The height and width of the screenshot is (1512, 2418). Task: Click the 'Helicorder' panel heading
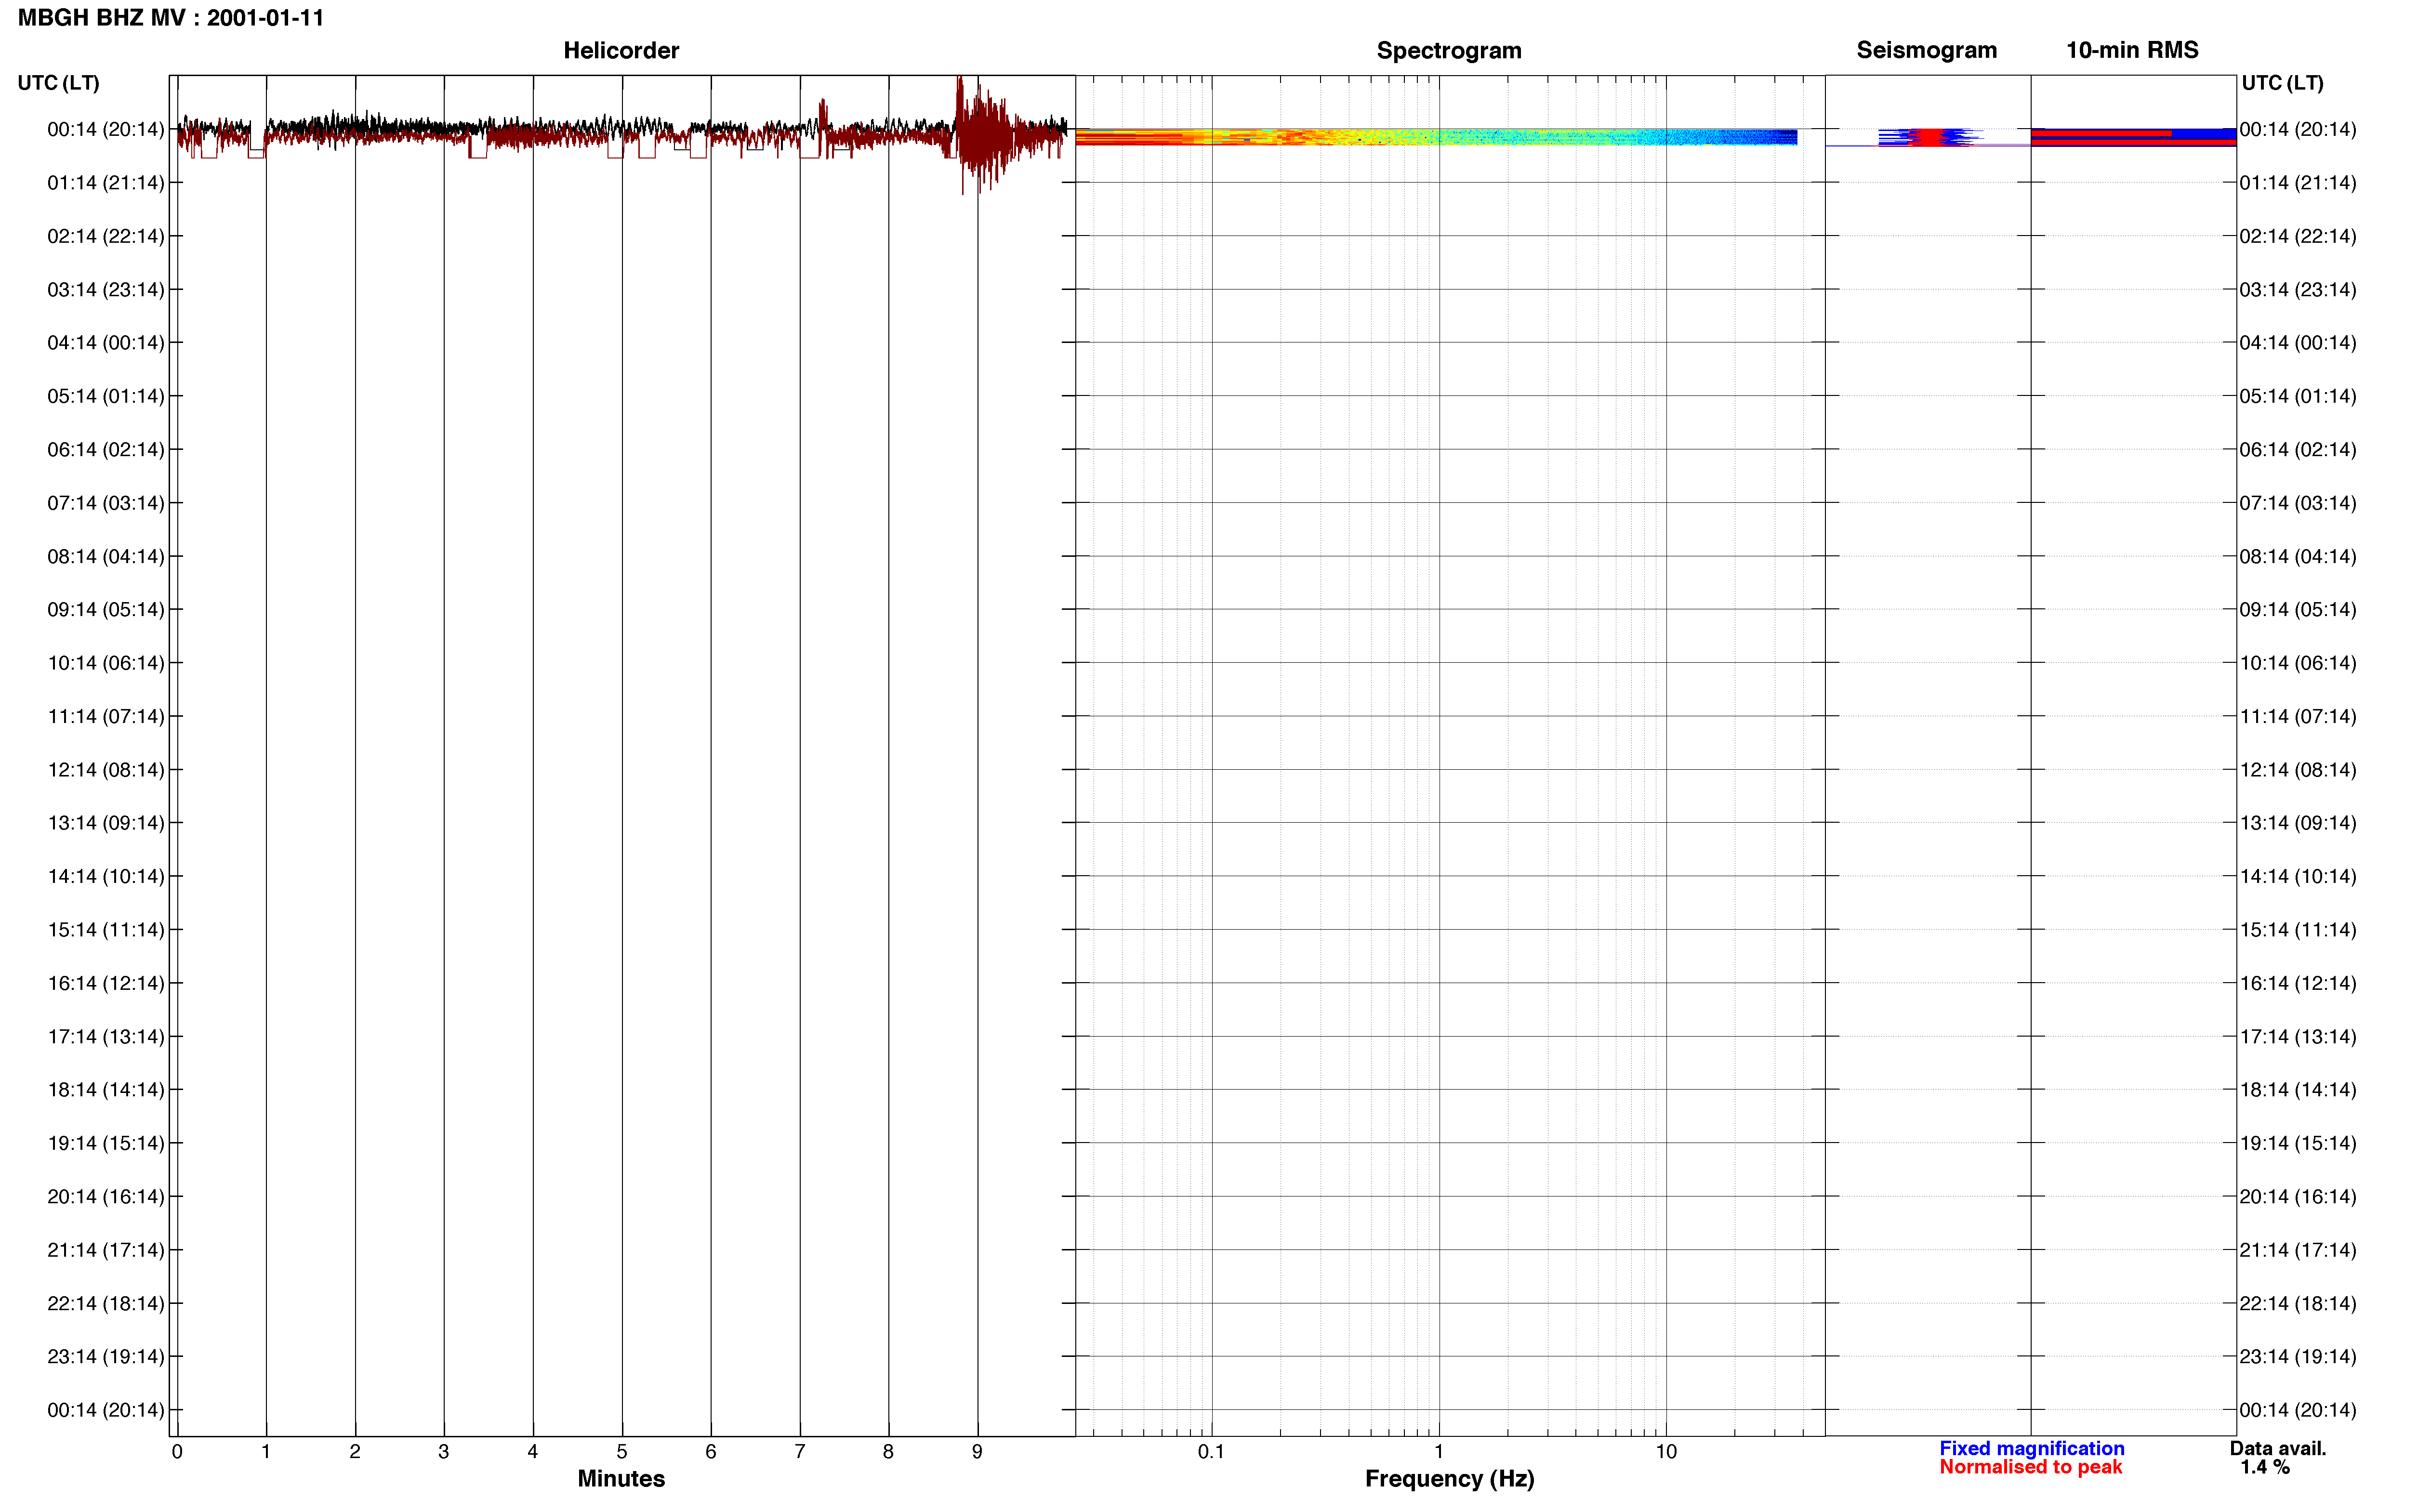coord(621,50)
